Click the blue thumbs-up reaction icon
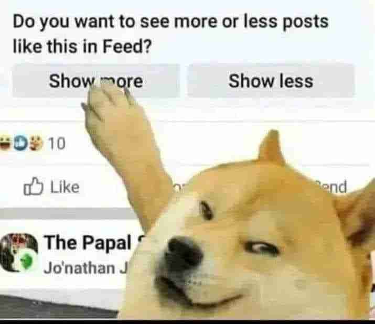This screenshot has width=375, height=324. pos(22,143)
